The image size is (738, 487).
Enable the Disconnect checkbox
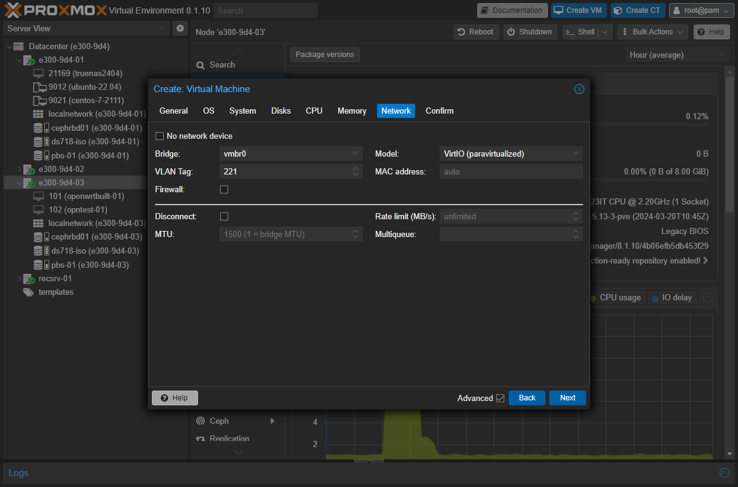[x=224, y=217]
